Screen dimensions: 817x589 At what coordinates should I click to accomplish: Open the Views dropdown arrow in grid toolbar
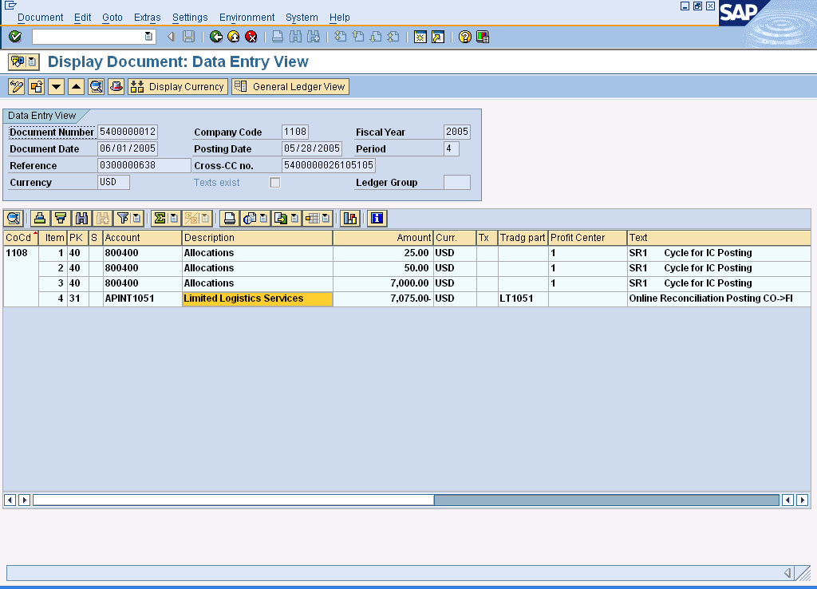[263, 219]
